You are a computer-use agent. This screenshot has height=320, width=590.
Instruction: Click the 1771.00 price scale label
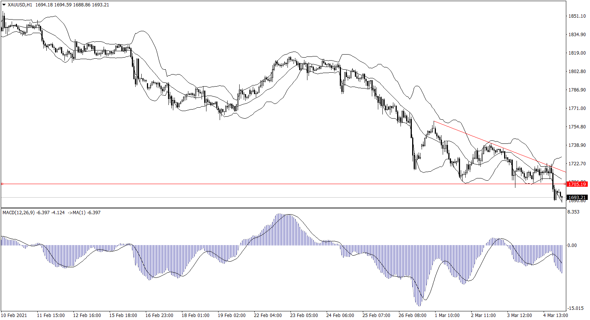[577, 108]
